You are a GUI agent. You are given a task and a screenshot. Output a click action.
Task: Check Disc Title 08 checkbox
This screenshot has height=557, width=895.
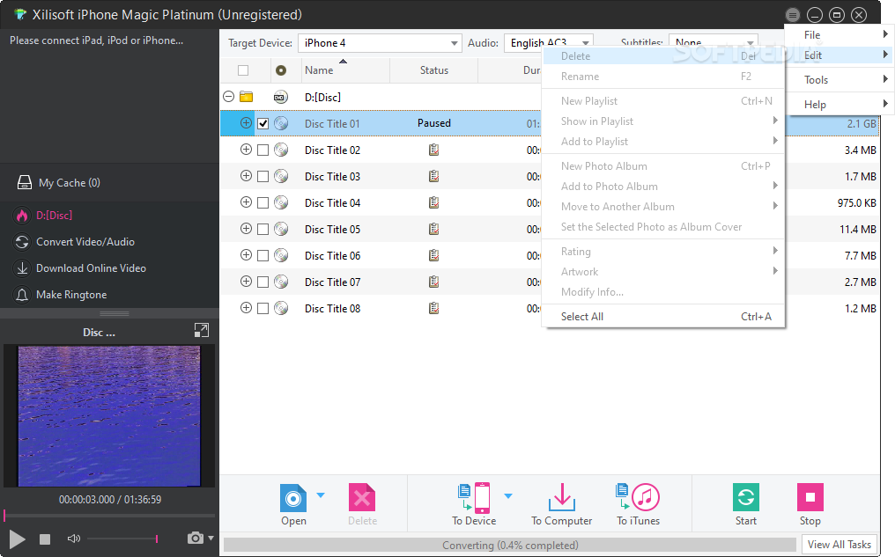(x=263, y=309)
